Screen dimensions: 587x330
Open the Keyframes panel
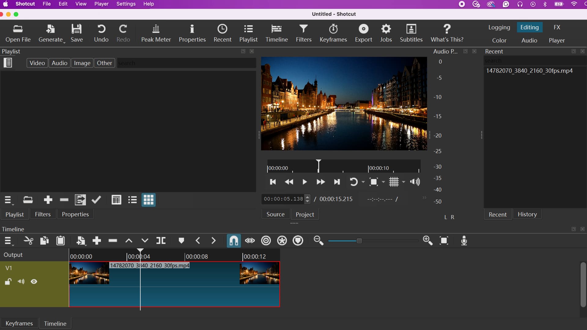click(333, 33)
